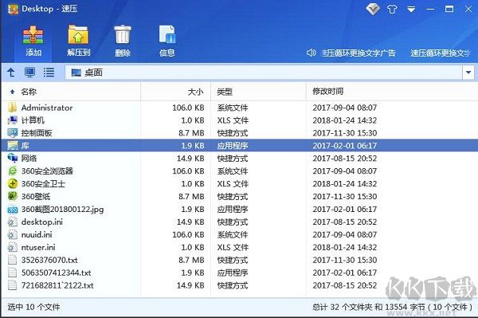Select the 360安全浏览器 icon
This screenshot has height=318, width=478.
point(12,171)
